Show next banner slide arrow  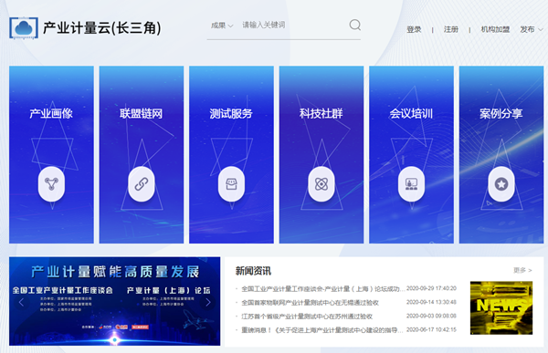click(x=208, y=302)
